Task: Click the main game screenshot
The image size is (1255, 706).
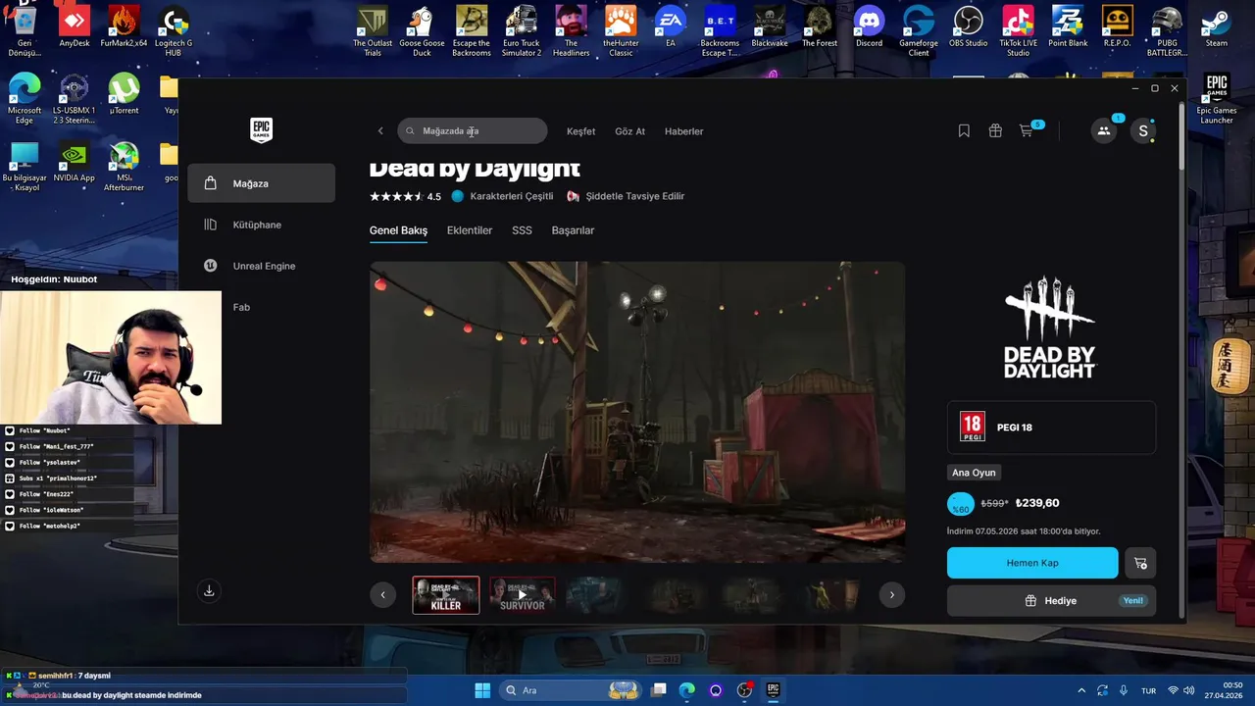Action: pos(637,412)
